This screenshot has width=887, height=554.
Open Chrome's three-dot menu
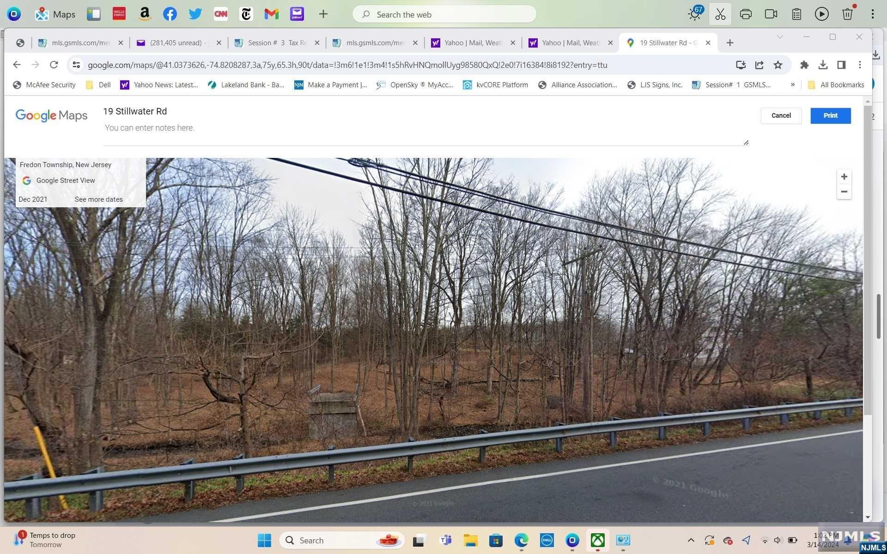pos(860,65)
